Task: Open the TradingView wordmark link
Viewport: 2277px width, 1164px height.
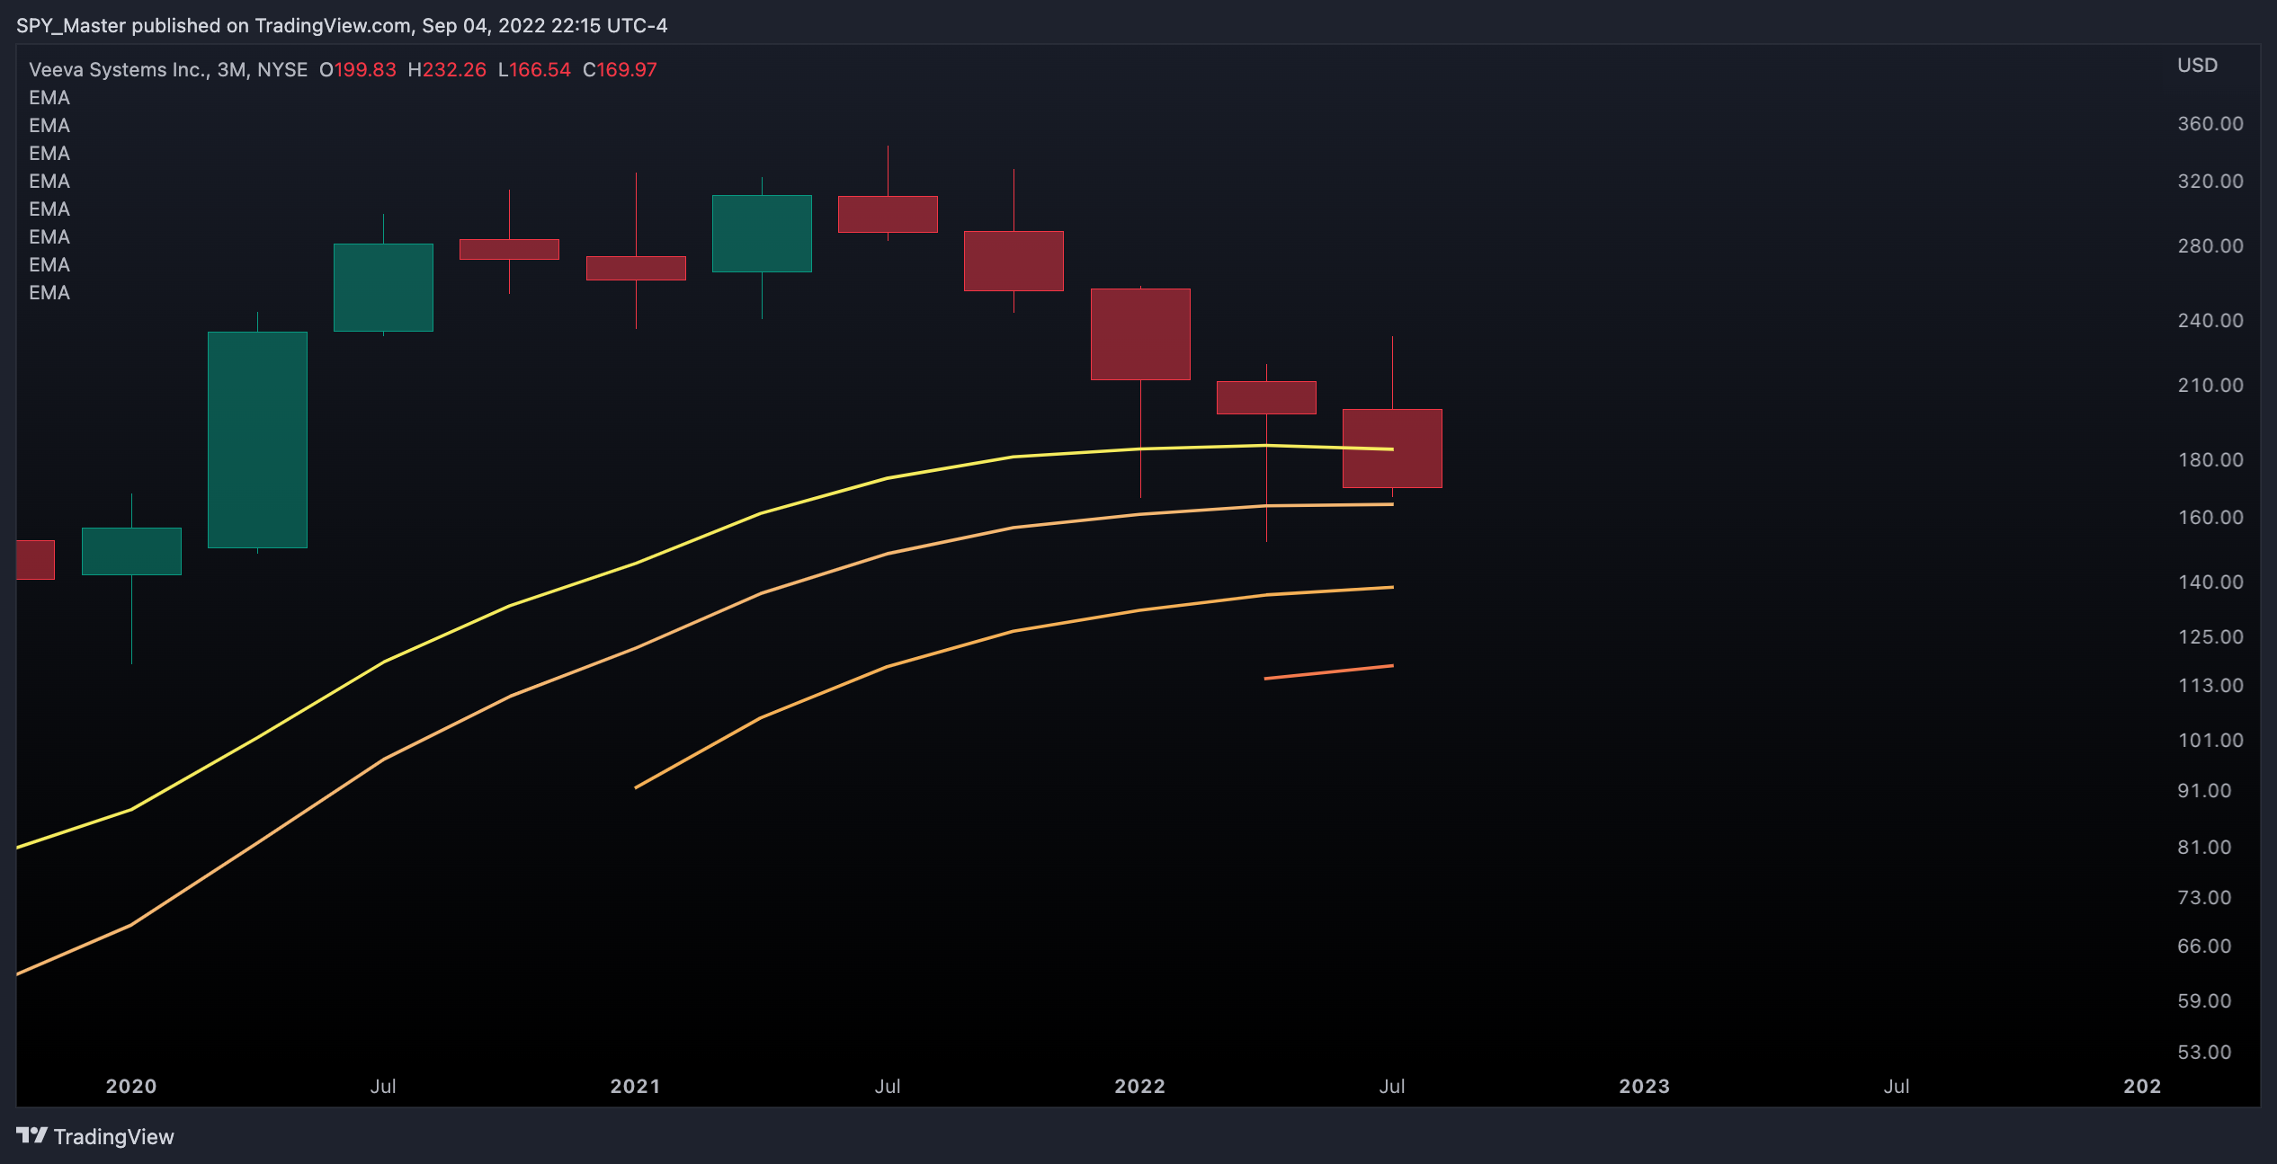Action: point(113,1137)
